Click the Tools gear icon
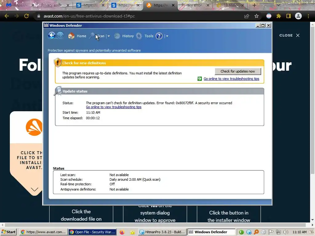 pos(139,36)
